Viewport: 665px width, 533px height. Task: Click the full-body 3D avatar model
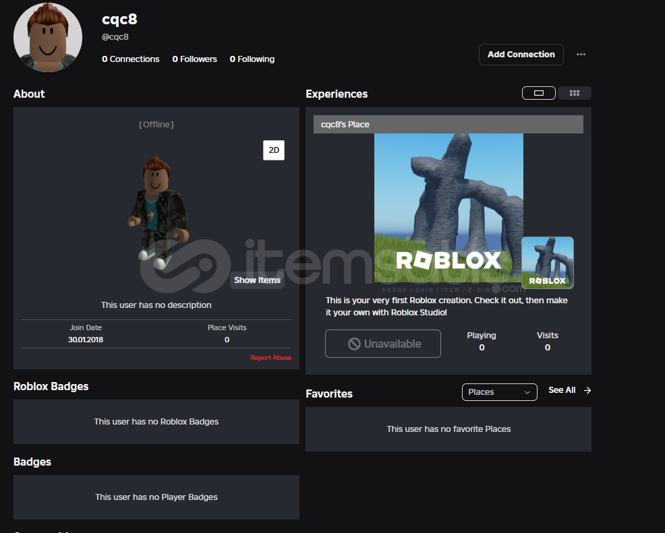pyautogui.click(x=158, y=213)
